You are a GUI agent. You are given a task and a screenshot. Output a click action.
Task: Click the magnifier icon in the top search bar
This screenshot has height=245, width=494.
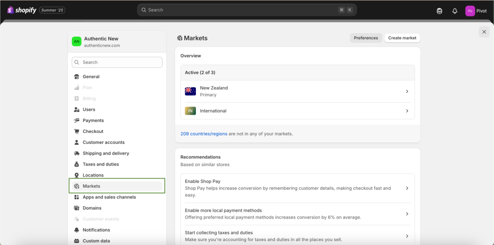144,10
